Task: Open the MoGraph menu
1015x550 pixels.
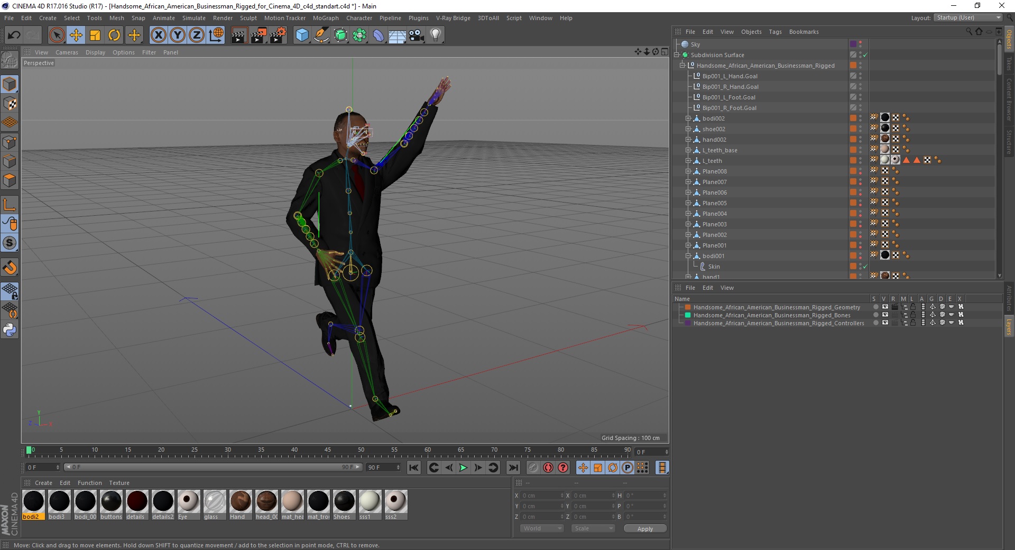Action: pyautogui.click(x=326, y=18)
